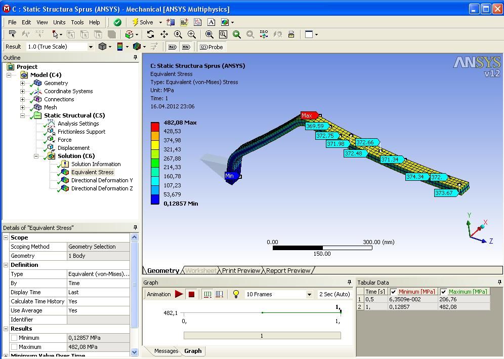
Task: Click the Solve lightning button
Action: tap(143, 22)
